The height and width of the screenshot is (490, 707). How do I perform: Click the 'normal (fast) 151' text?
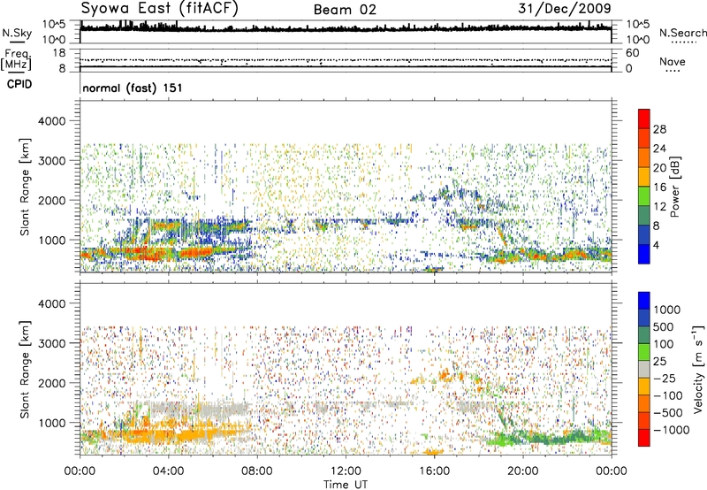click(x=133, y=88)
